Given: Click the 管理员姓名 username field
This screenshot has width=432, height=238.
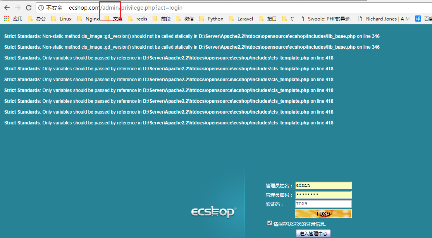Looking at the screenshot, I should tap(323, 185).
